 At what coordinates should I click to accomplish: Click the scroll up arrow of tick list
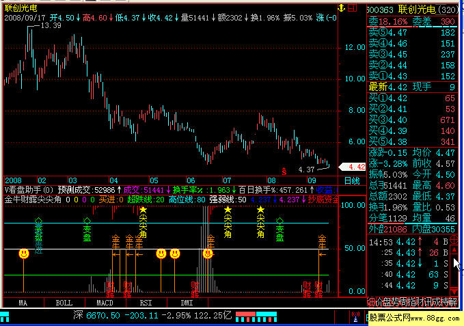point(454,250)
